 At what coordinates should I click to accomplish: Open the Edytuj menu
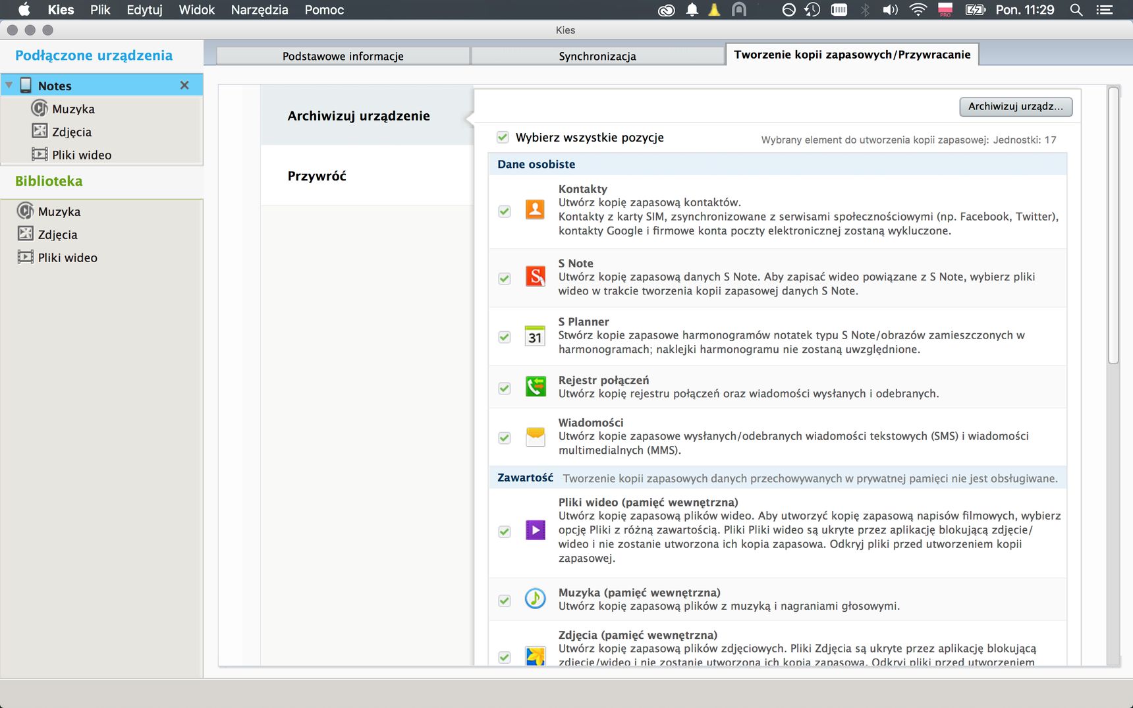(x=144, y=10)
